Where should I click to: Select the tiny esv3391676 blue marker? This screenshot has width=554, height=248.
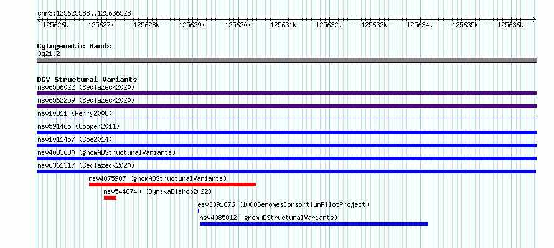199,211
